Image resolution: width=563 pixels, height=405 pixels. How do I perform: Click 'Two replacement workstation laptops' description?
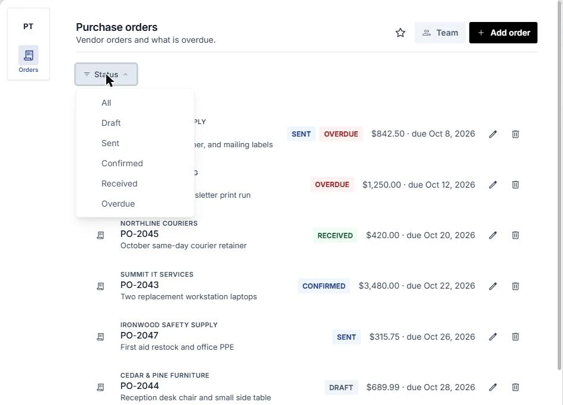click(x=189, y=296)
